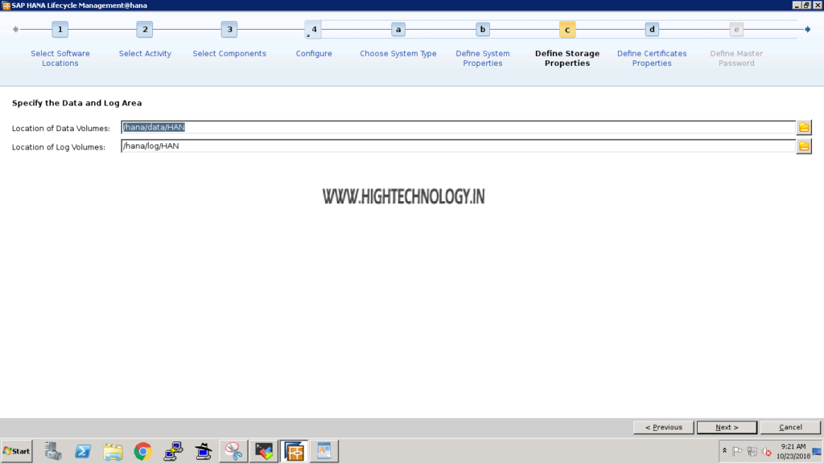Open Windows Explorer from taskbar
This screenshot has width=824, height=464.
point(113,451)
